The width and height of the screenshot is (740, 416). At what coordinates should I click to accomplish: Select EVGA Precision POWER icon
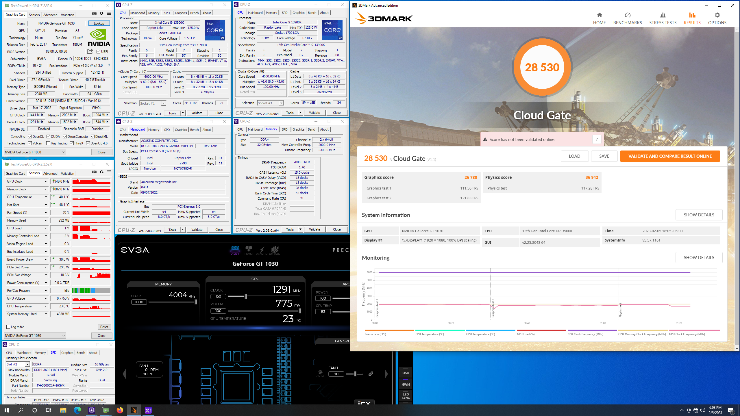coord(262,250)
